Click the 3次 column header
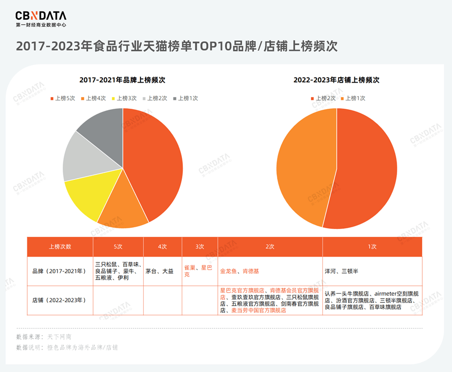This screenshot has height=372, width=452. tap(200, 247)
